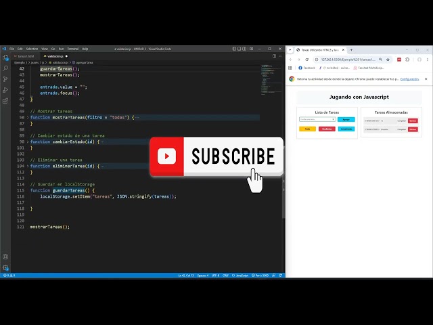
Task: Open the Go menu
Action: coord(53,49)
